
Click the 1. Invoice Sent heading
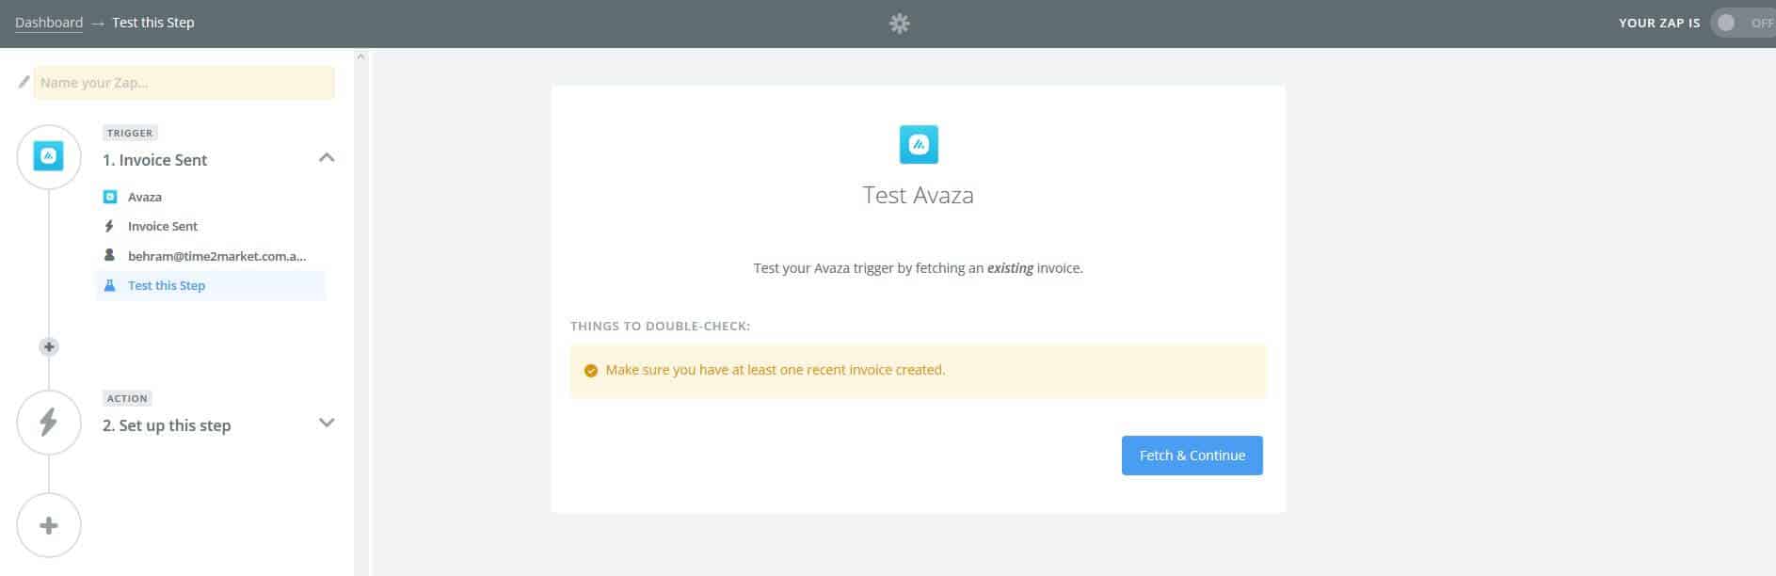point(155,160)
